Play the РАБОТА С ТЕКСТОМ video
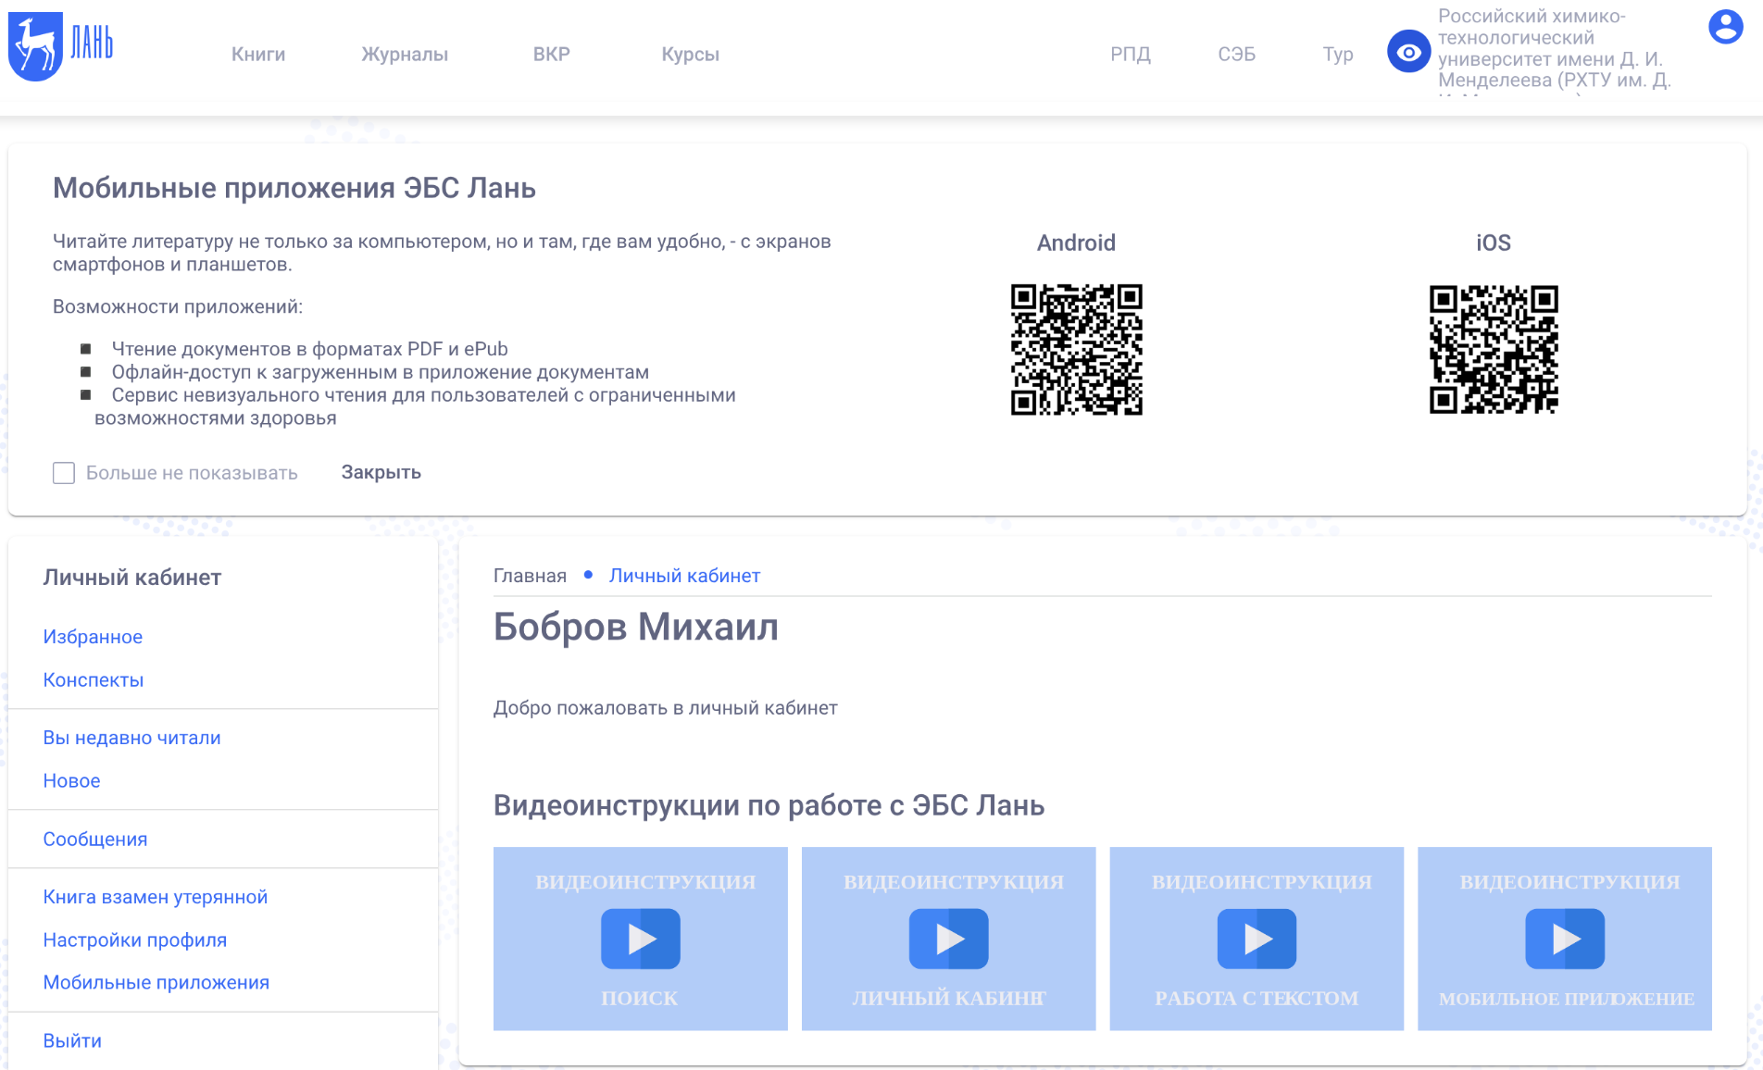The height and width of the screenshot is (1070, 1763). 1257,939
